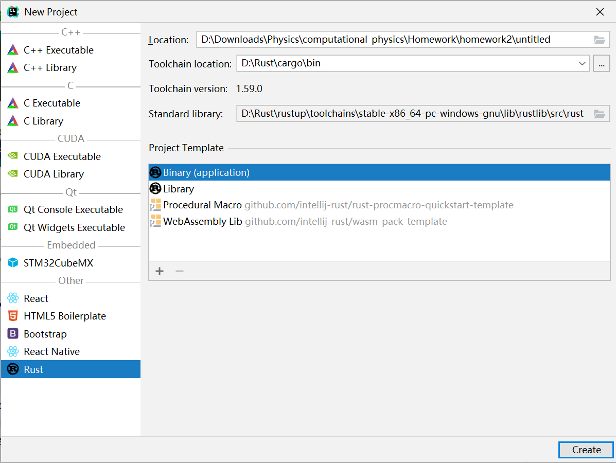The image size is (616, 463).
Task: Click the Rust gear icon in sidebar
Action: pos(13,369)
